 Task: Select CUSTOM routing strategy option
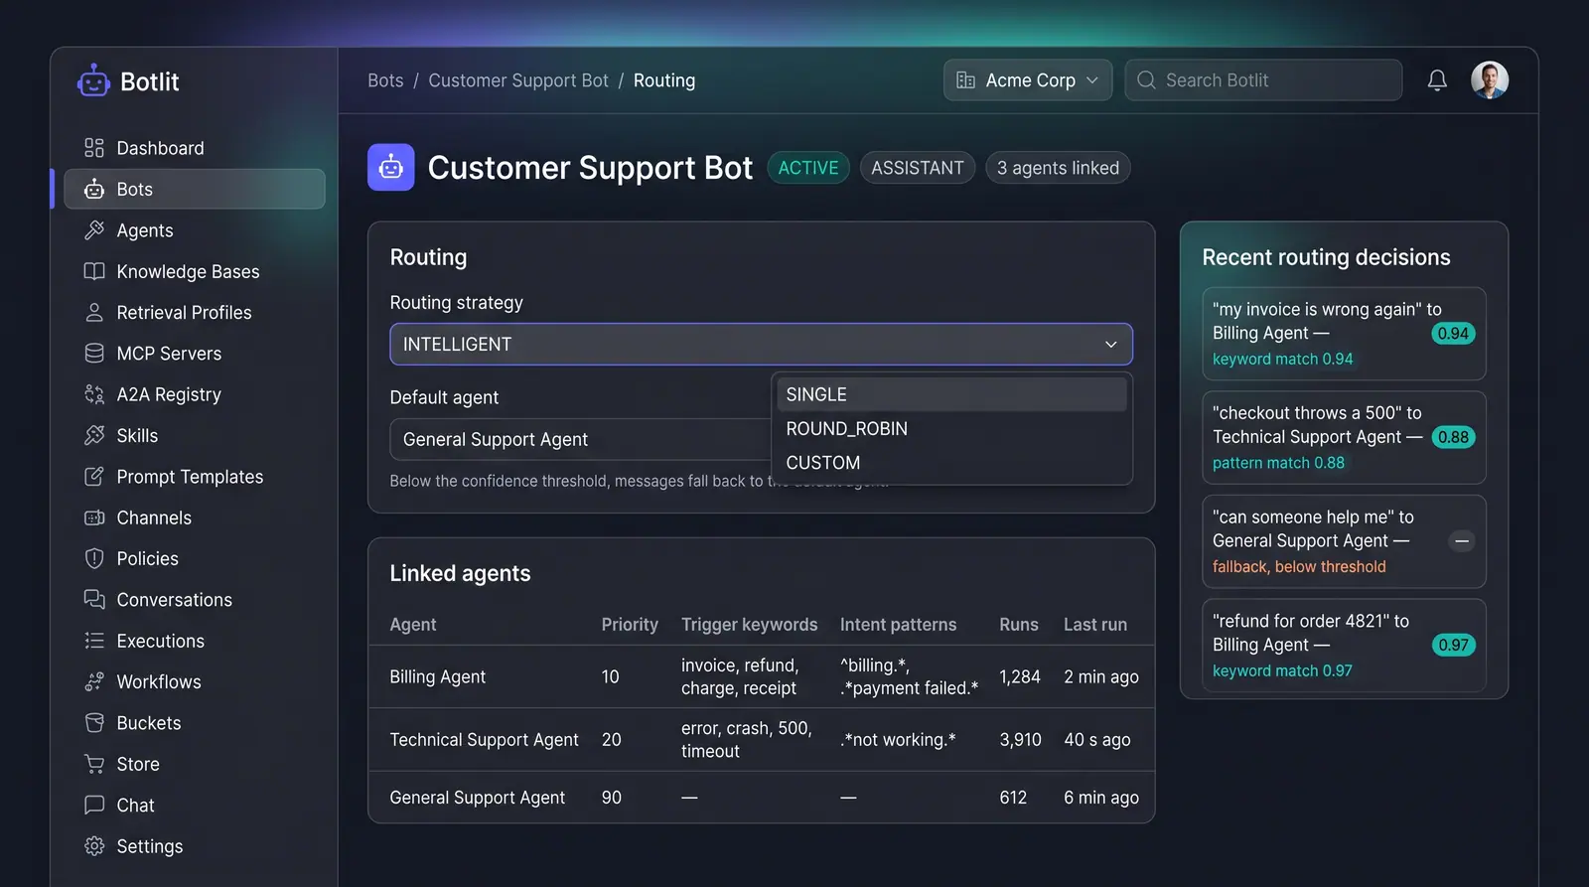coord(951,463)
